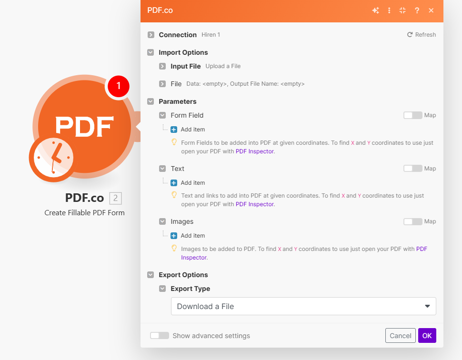Click the red notification badge showing 1
462x360 pixels.
(x=119, y=86)
